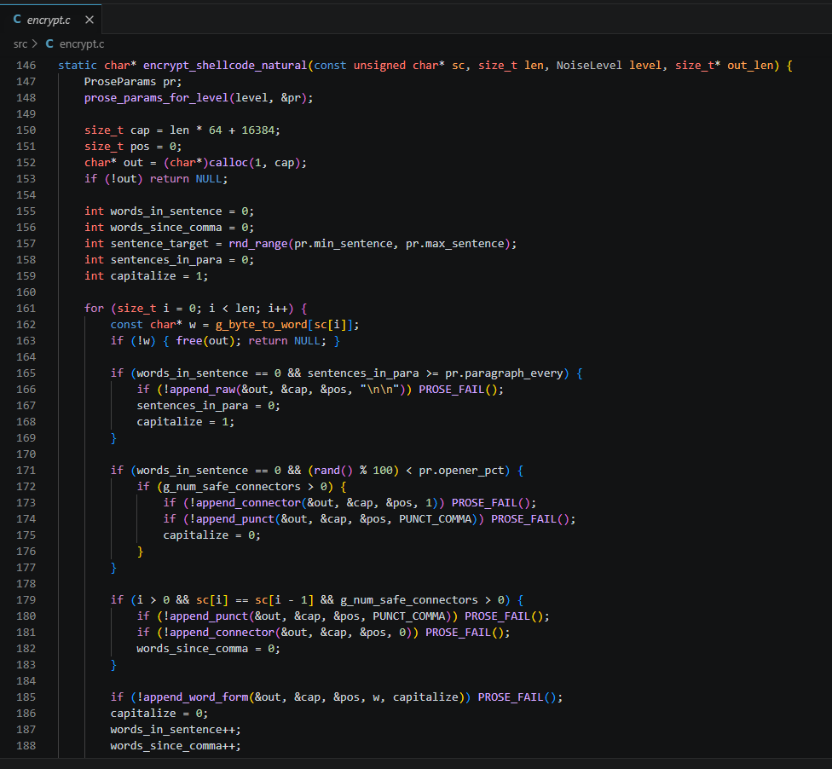Expand the breadcrumb chevron after src
This screenshot has height=769, width=832.
click(35, 44)
